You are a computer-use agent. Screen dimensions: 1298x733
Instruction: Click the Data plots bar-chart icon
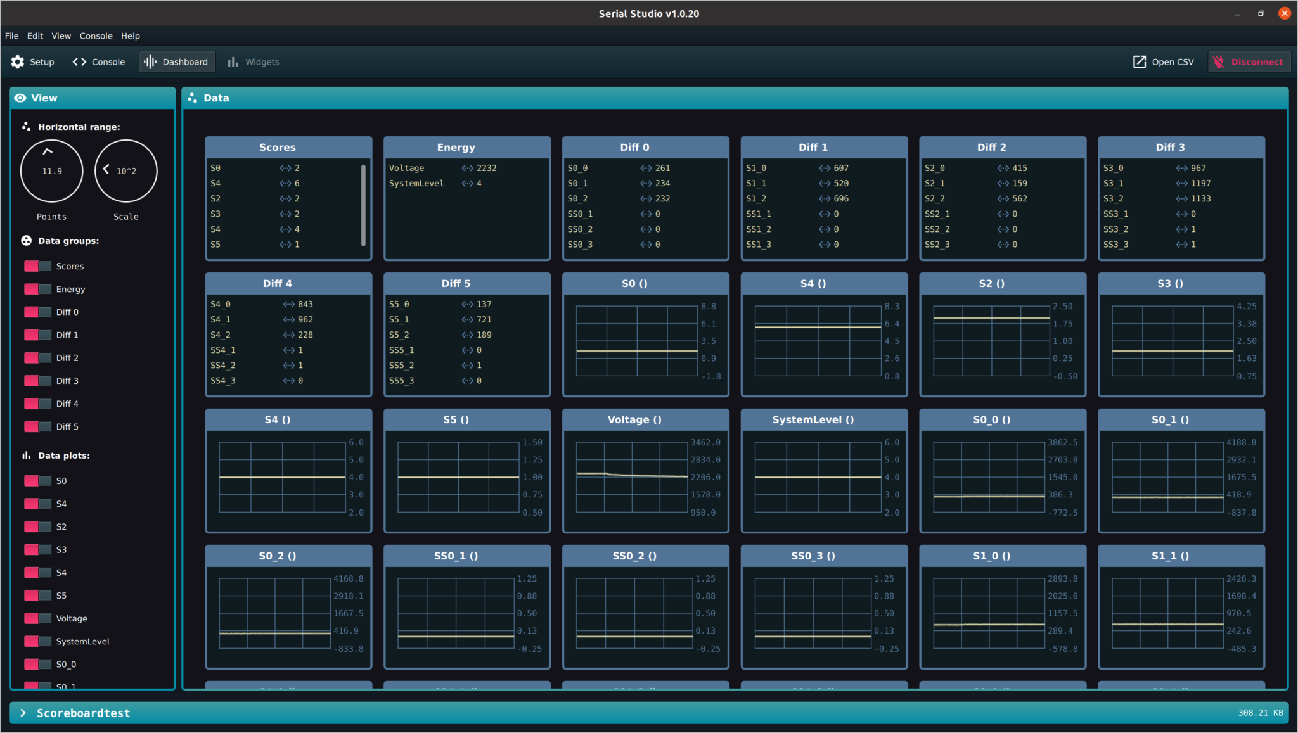tap(26, 455)
